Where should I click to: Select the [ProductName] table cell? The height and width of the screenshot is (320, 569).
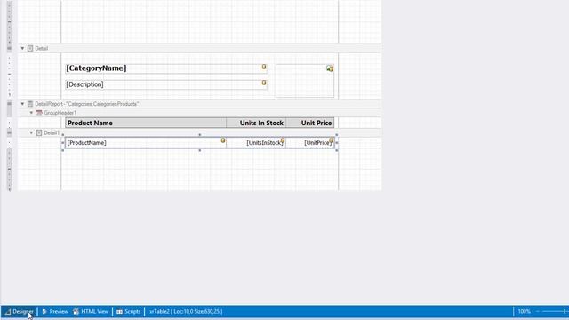pos(146,143)
